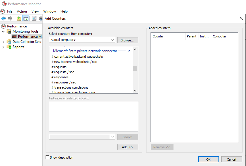246x166 pixels.
Task: Select Data Collector Sets in the tree
Action: [27, 42]
